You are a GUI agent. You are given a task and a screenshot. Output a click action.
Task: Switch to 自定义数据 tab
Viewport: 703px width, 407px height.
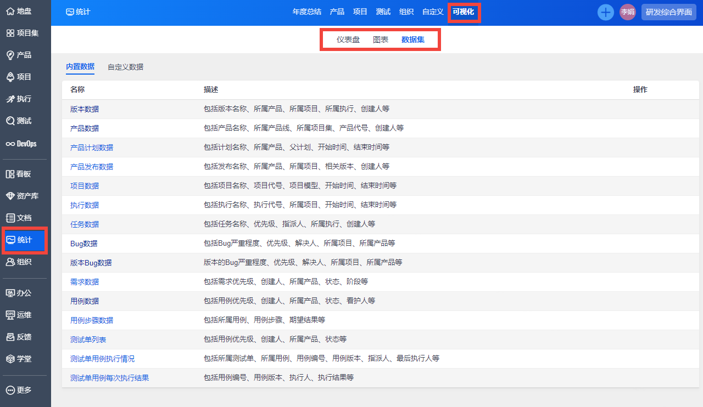(x=125, y=67)
